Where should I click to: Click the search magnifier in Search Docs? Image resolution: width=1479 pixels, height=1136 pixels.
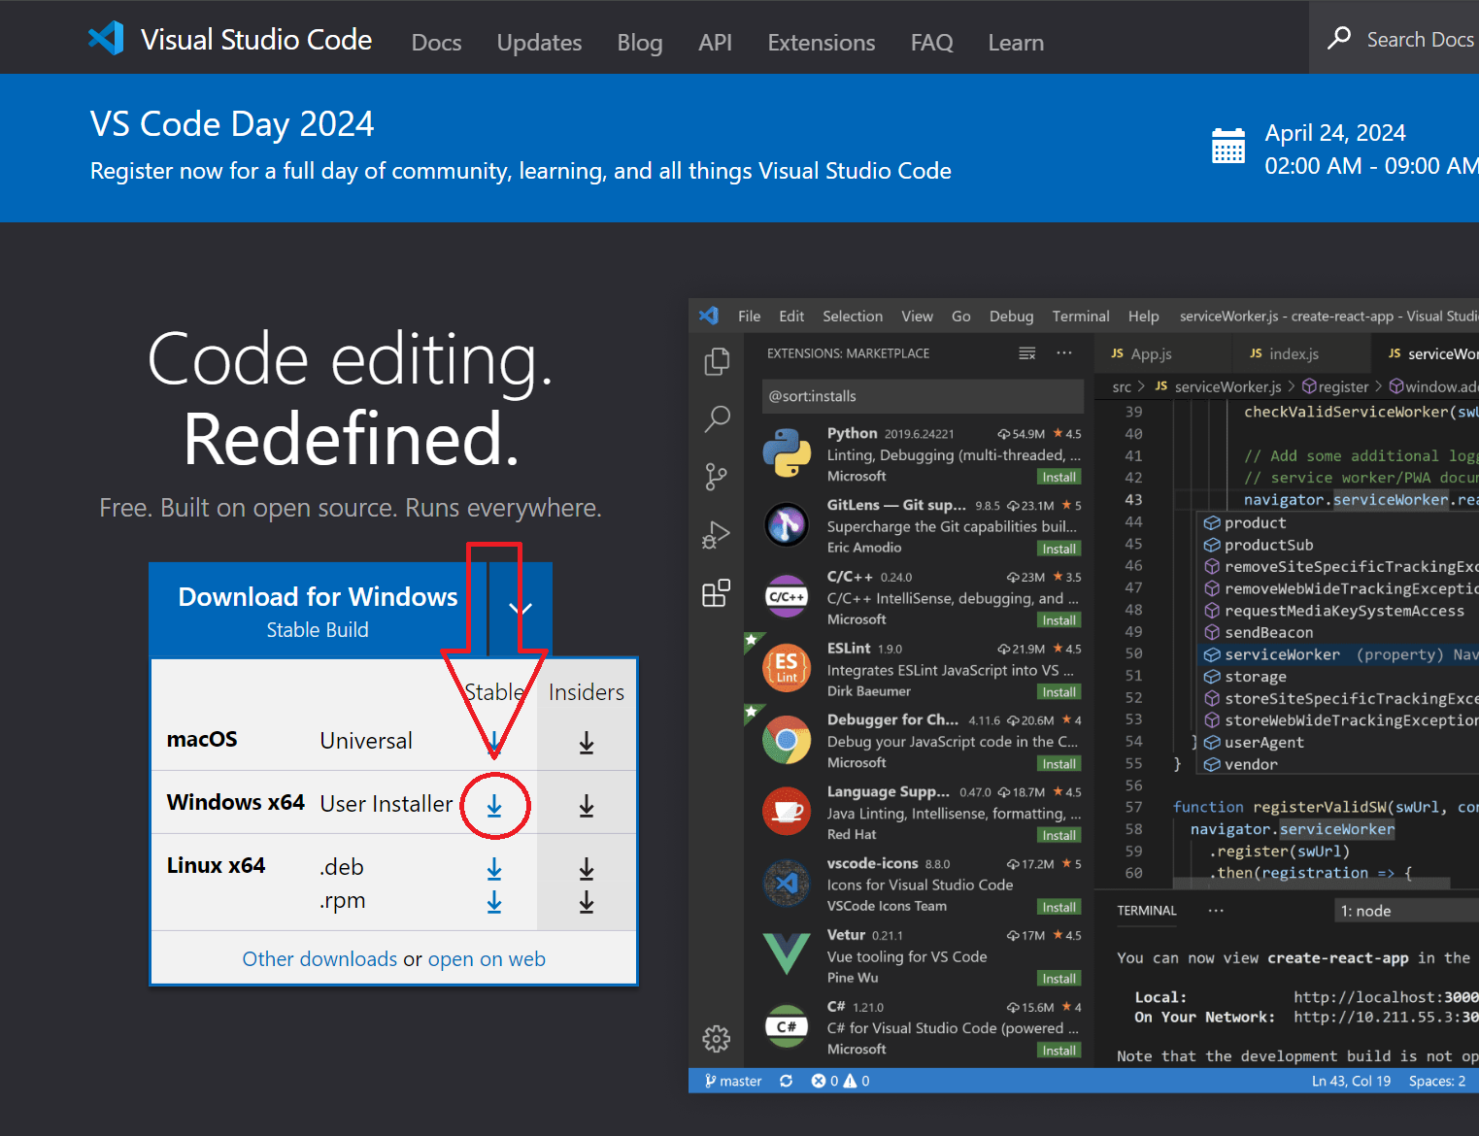pyautogui.click(x=1338, y=39)
